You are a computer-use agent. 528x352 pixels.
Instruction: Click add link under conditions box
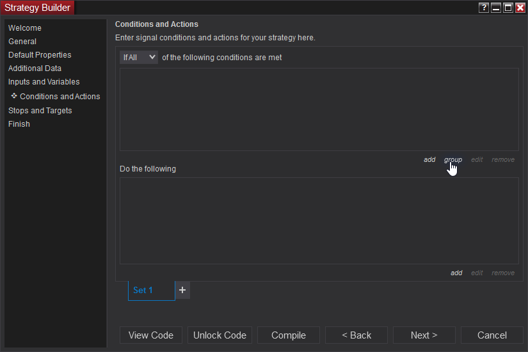[x=429, y=159]
